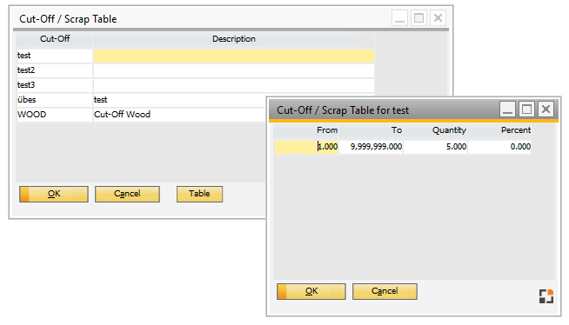The width and height of the screenshot is (569, 325).
Task: Click the To column header
Action: 371,130
